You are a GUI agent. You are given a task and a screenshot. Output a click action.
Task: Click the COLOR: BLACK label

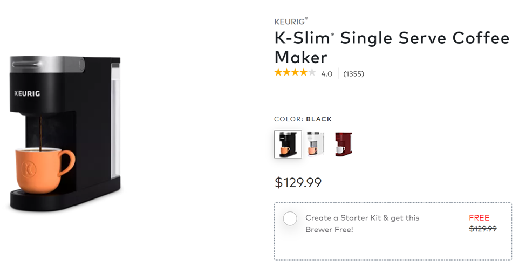coord(303,119)
